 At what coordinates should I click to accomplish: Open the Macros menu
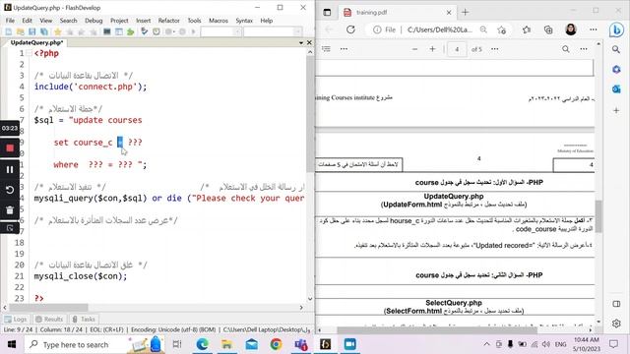tap(219, 21)
